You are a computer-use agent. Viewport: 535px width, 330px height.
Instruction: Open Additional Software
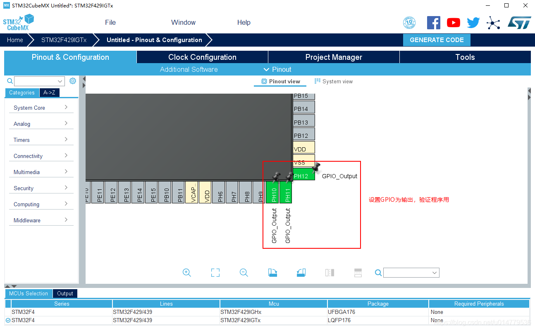(189, 69)
